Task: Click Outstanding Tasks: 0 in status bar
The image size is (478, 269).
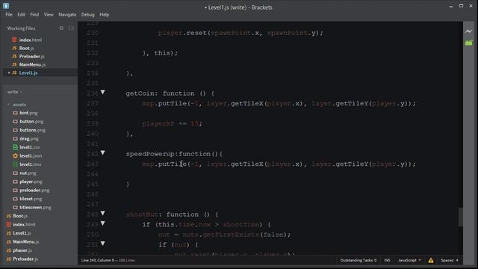Action: point(358,260)
